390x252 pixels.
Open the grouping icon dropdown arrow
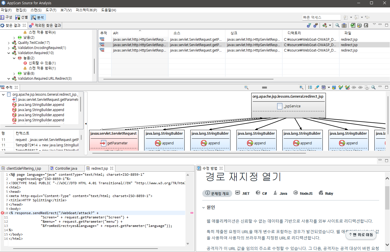point(330,25)
